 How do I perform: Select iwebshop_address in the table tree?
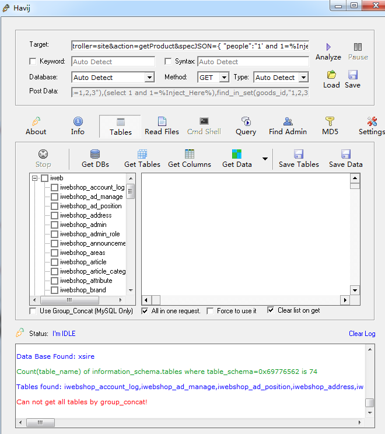click(86, 215)
